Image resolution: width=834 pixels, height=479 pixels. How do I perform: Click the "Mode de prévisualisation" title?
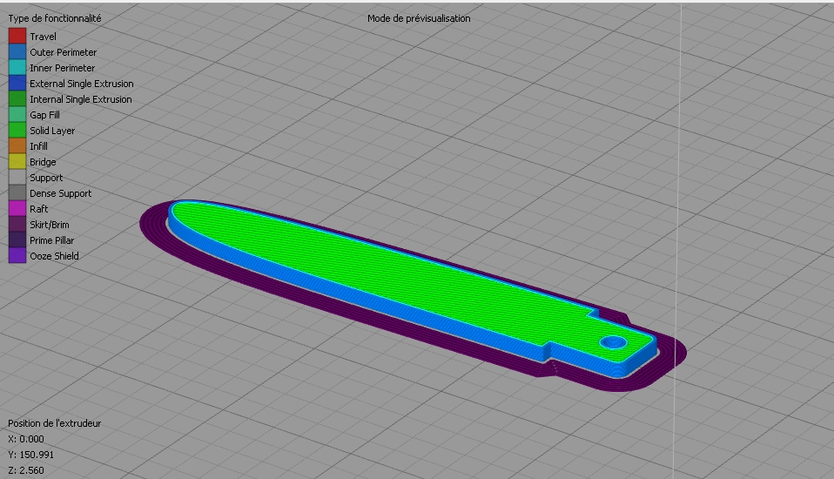pos(419,18)
